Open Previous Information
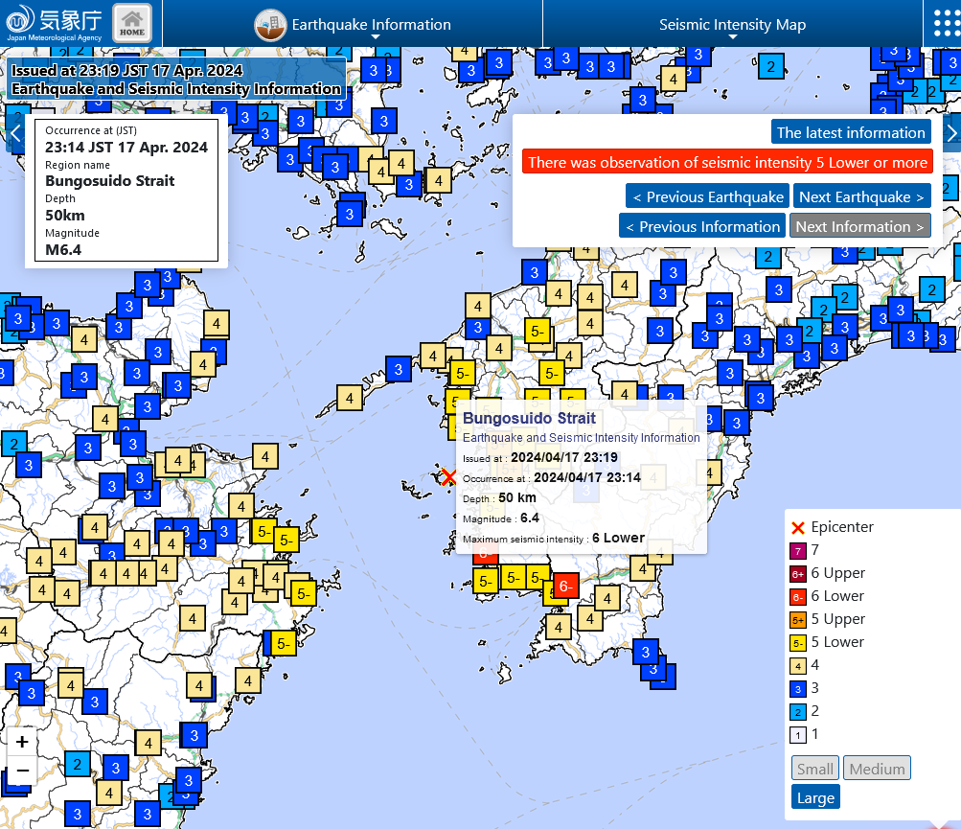961x829 pixels. coord(702,226)
